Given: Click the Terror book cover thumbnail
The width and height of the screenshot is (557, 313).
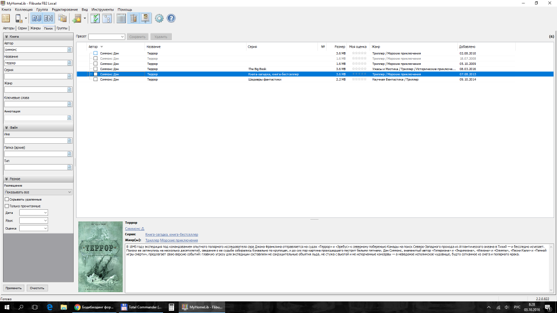Looking at the screenshot, I should 100,257.
